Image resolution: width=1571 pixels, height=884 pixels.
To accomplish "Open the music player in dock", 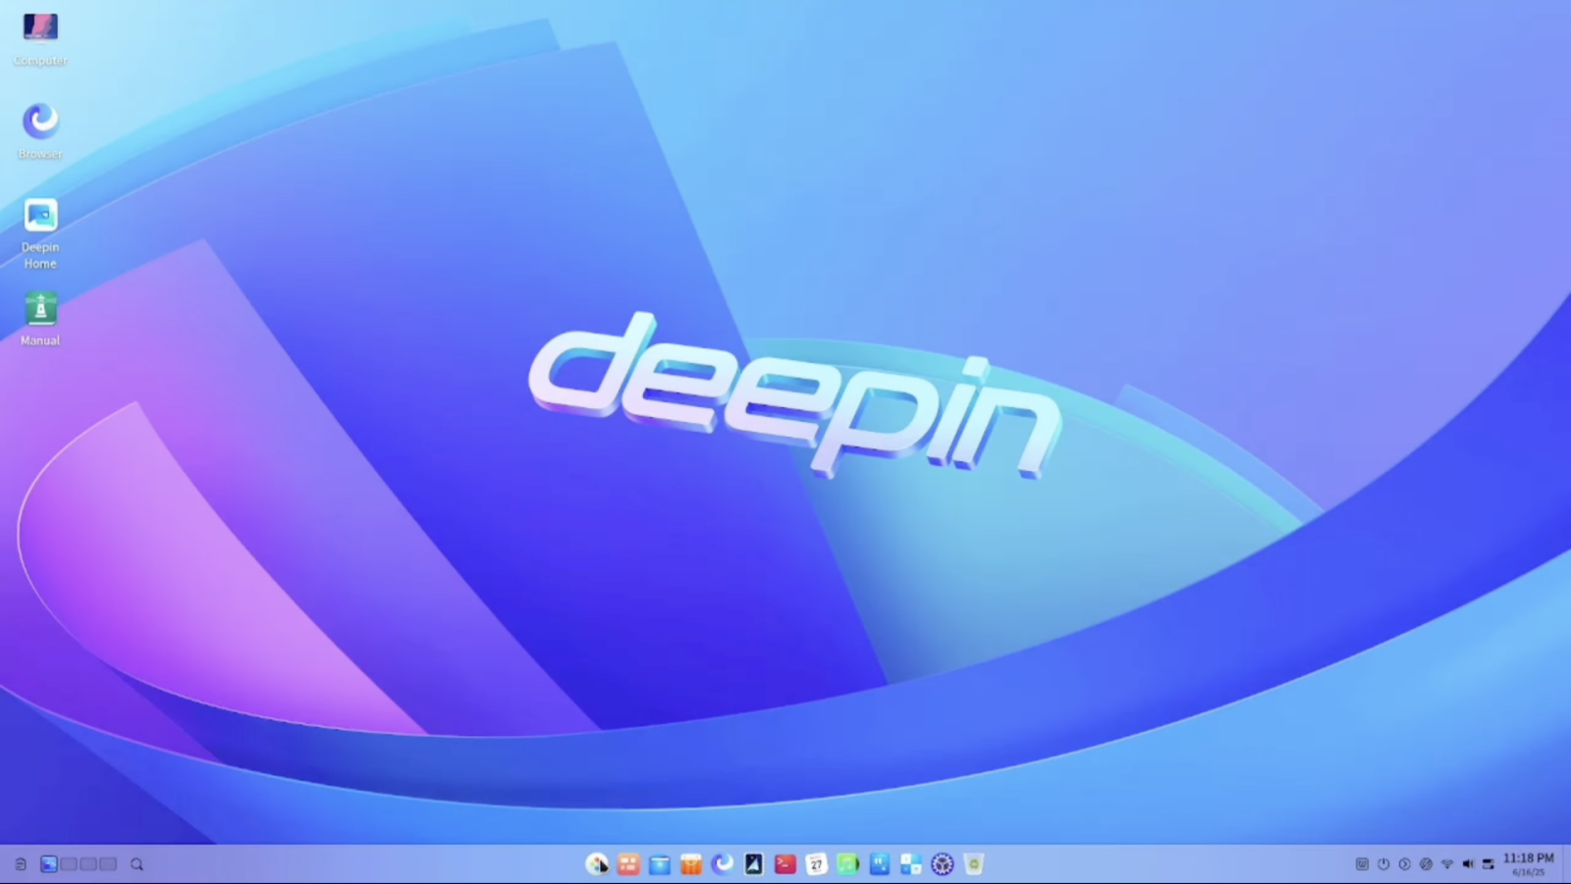I will [x=848, y=864].
